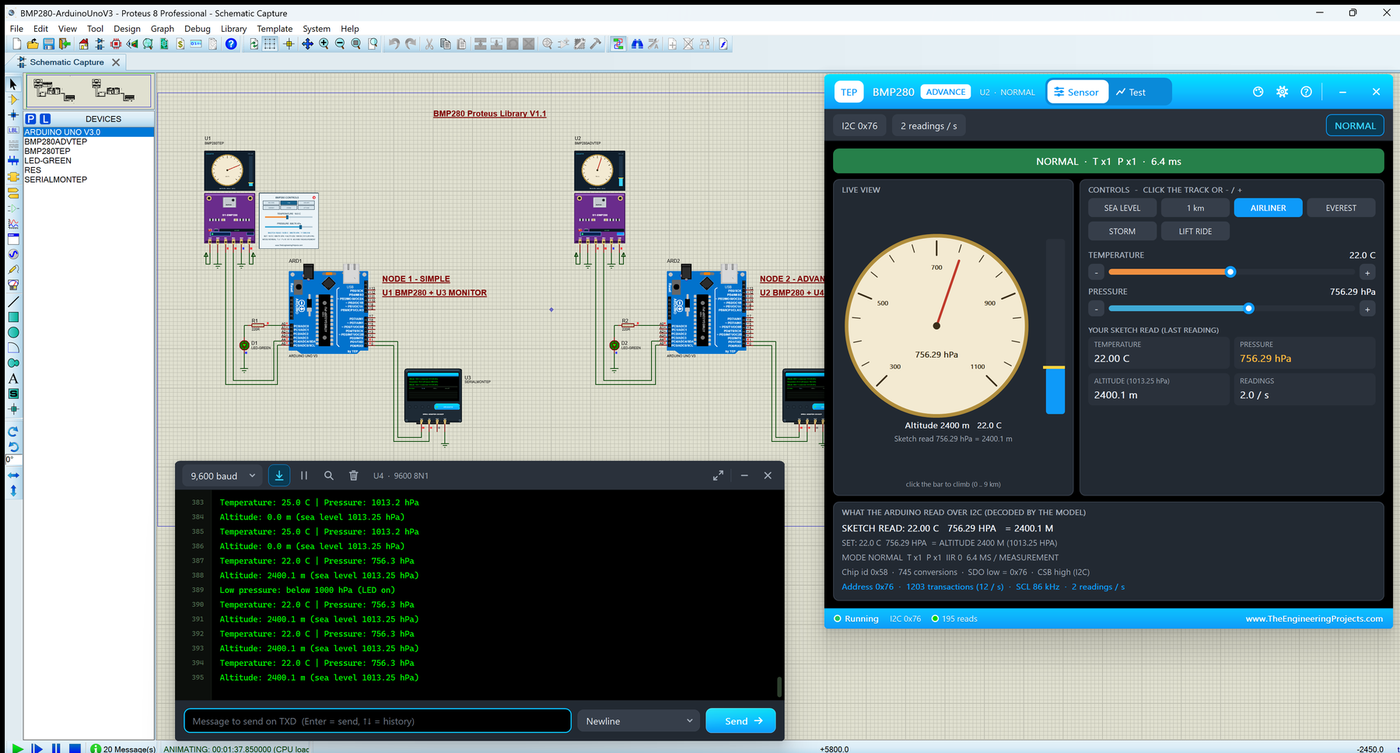Select the EVEREST preset
This screenshot has width=1400, height=753.
pos(1341,208)
